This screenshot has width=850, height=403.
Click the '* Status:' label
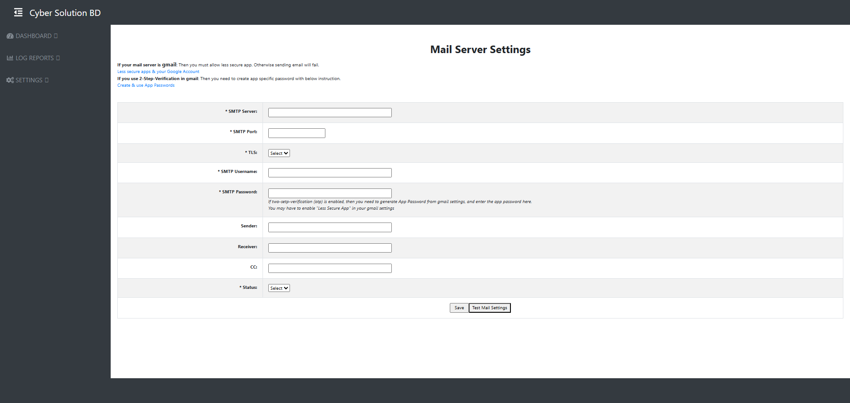248,288
